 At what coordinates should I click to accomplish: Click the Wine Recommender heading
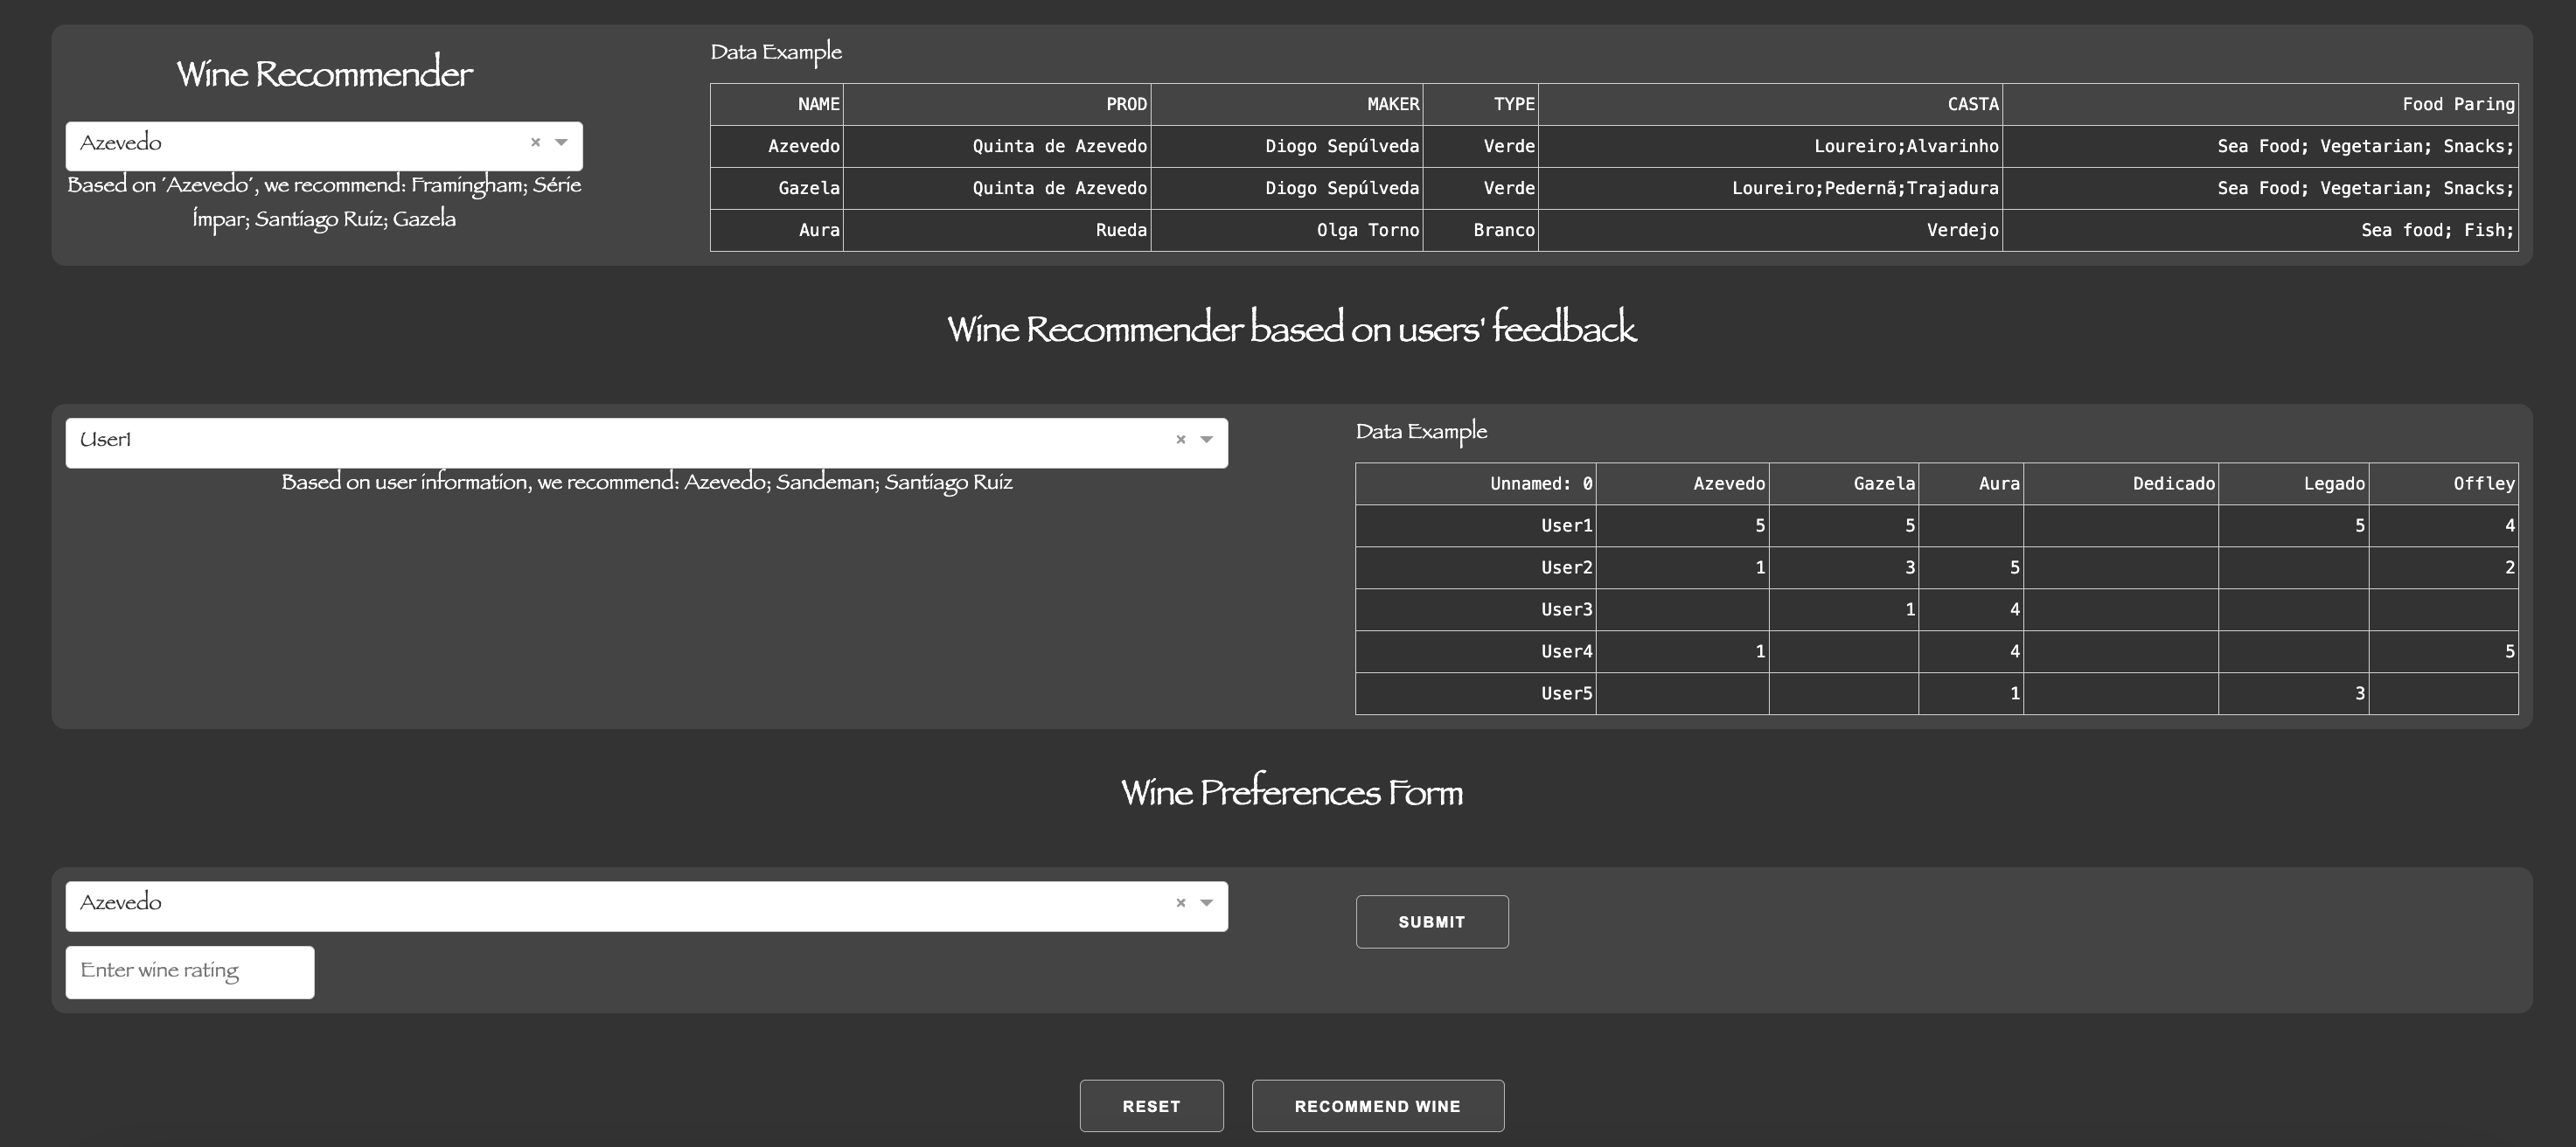point(324,74)
